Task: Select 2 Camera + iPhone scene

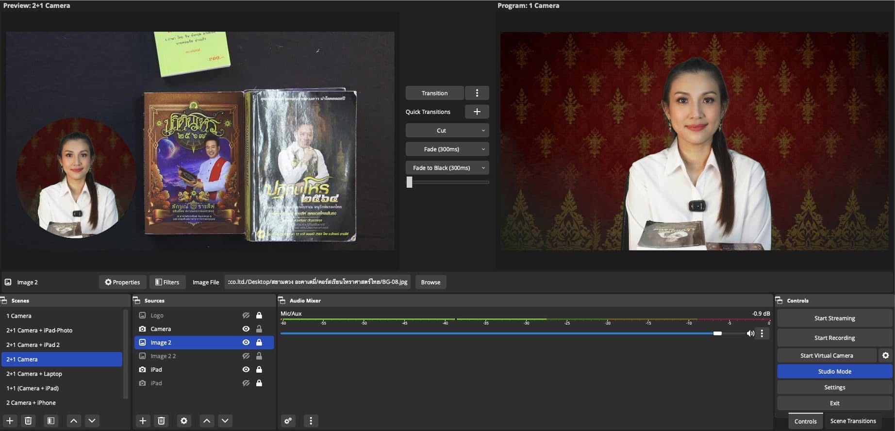Action: [x=62, y=403]
